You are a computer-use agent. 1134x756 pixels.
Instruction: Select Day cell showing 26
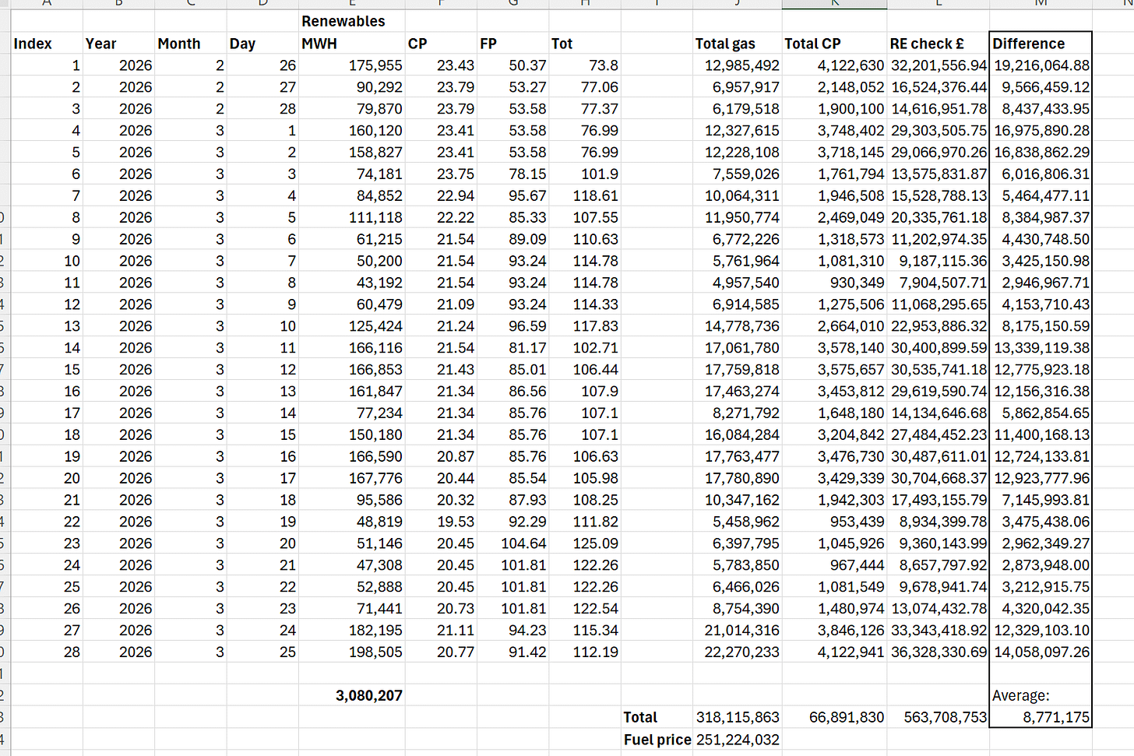[x=262, y=65]
